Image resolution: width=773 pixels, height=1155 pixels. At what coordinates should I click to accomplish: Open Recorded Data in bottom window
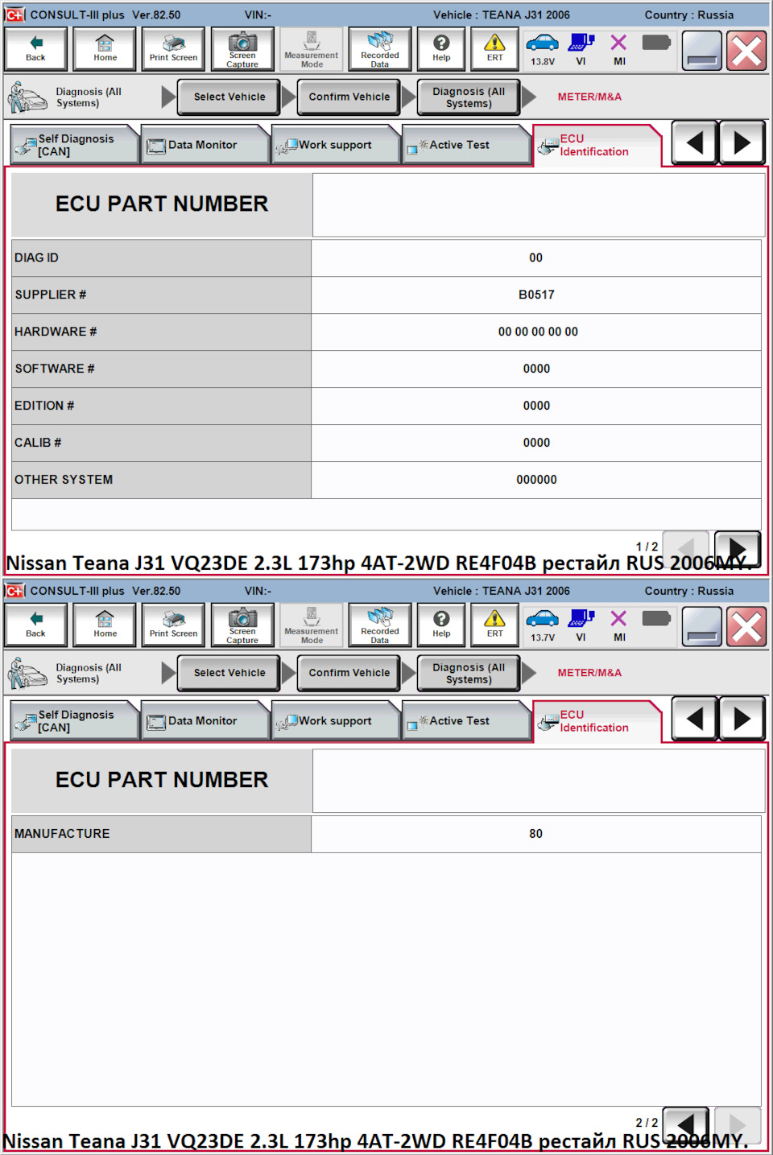[x=380, y=625]
